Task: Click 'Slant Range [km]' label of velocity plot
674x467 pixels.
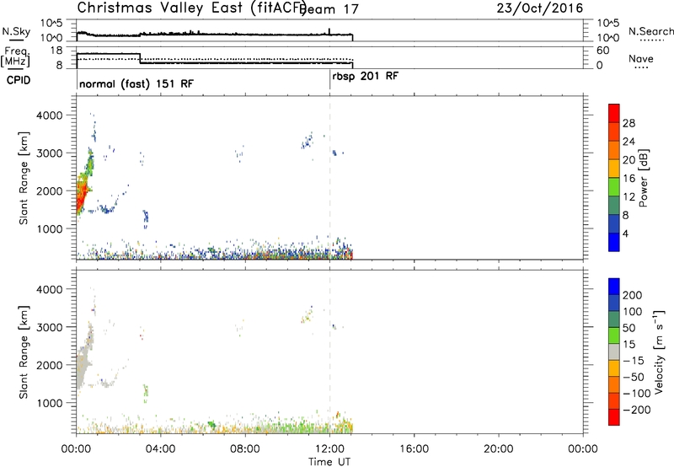Action: [x=24, y=352]
